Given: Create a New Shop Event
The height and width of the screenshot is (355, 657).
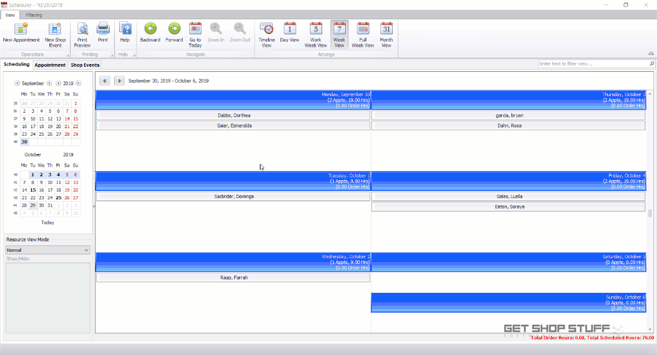Looking at the screenshot, I should [x=55, y=29].
